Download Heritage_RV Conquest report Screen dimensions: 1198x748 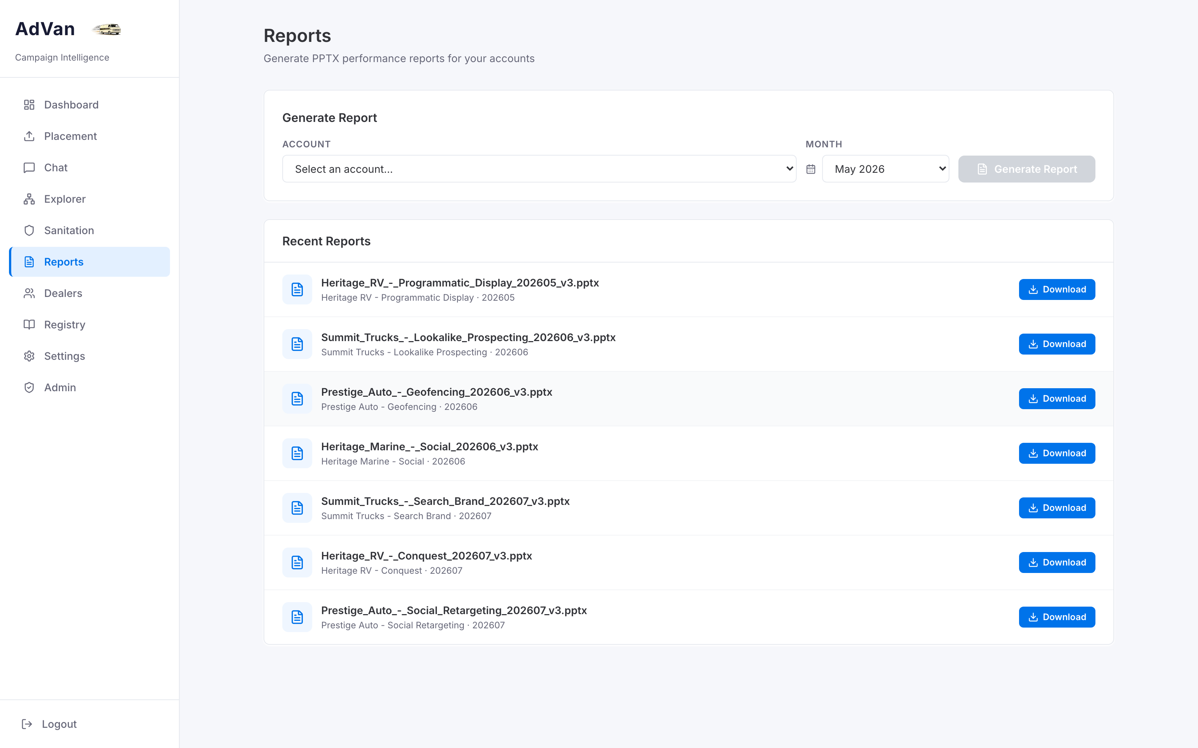click(1057, 562)
